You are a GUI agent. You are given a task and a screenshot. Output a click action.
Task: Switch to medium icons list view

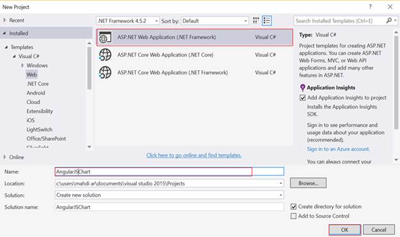tap(267, 20)
